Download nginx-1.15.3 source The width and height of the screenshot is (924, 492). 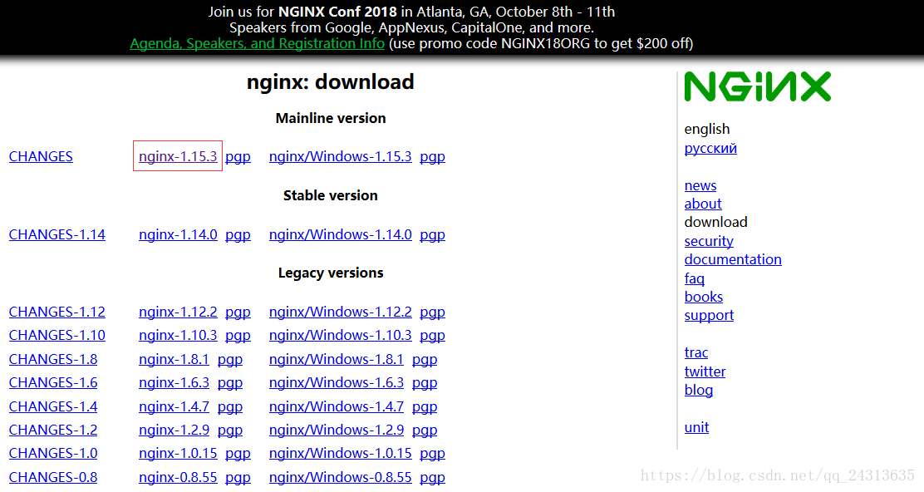(x=178, y=156)
